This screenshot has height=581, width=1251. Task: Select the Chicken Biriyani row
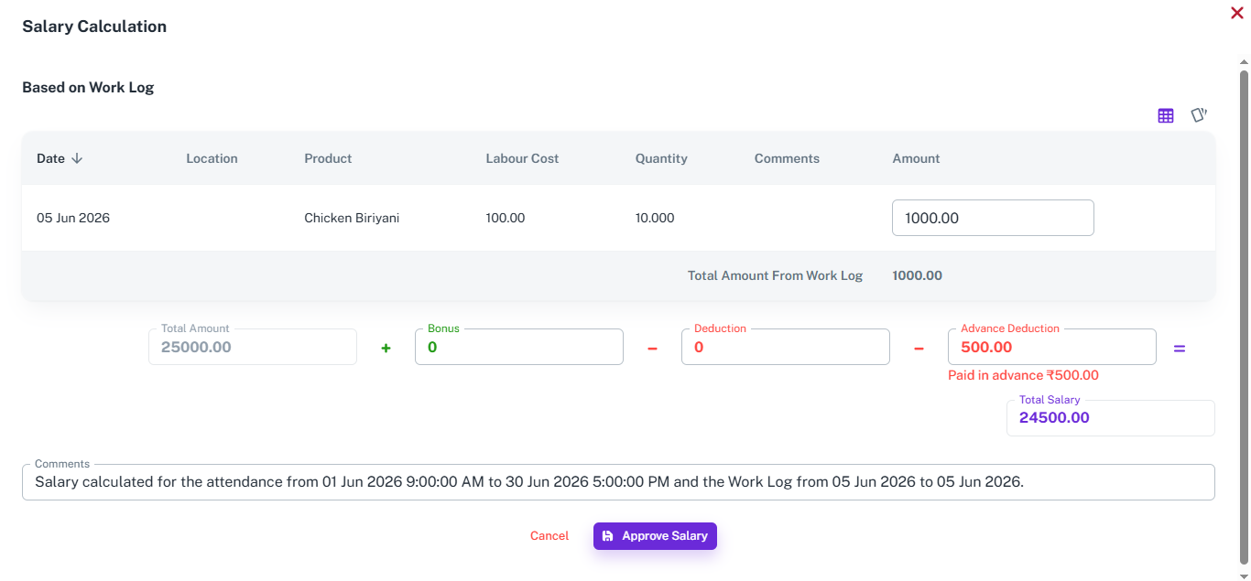click(x=618, y=218)
